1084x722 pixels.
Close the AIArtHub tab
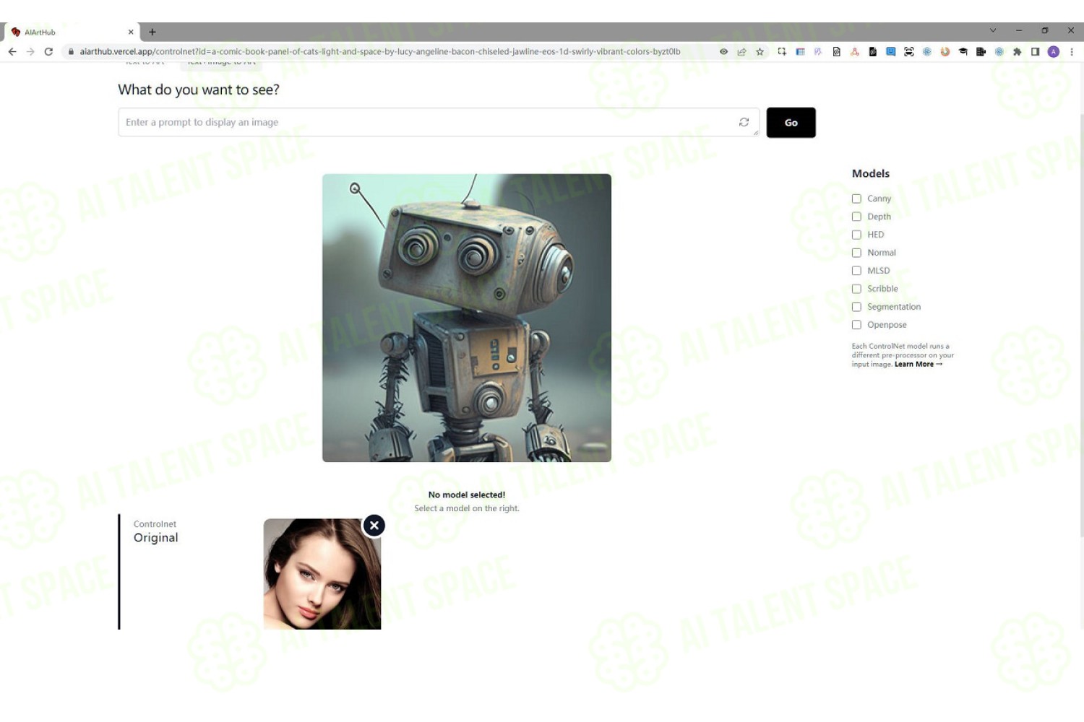tap(131, 32)
